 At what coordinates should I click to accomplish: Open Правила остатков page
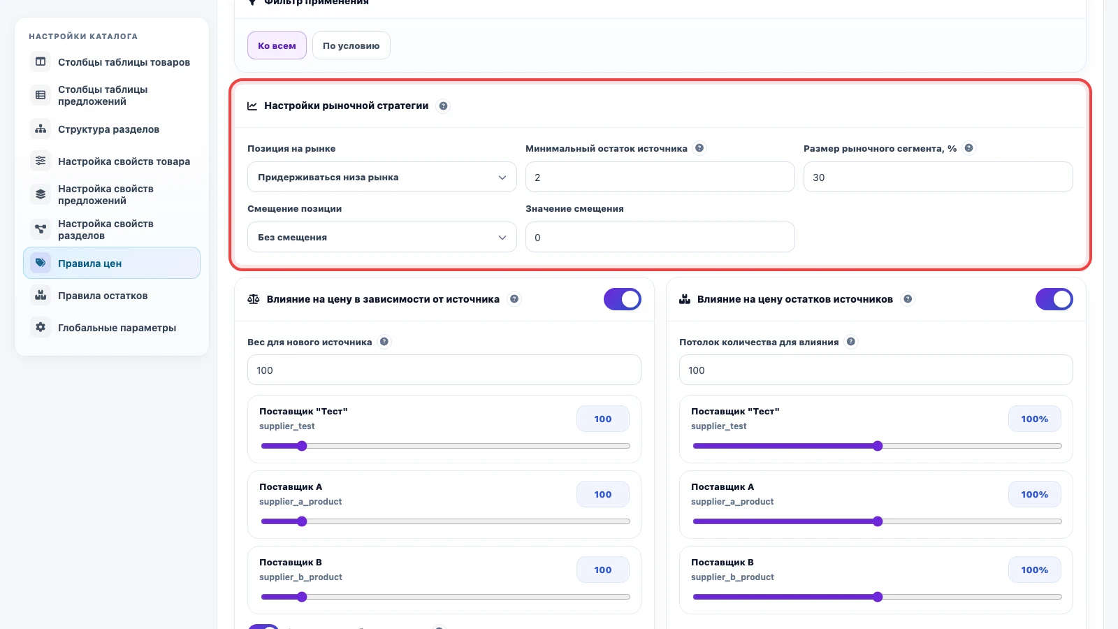click(x=112, y=296)
